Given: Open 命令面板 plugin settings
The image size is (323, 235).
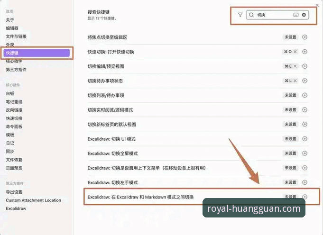Looking at the screenshot, I should coord(14,127).
